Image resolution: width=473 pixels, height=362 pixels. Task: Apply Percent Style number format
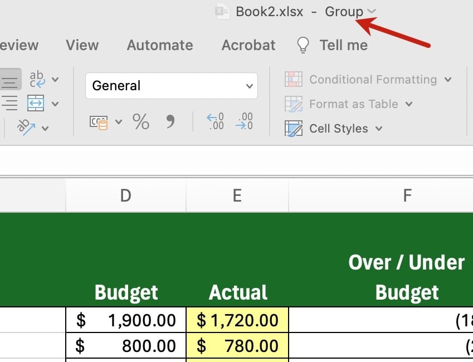(x=140, y=121)
